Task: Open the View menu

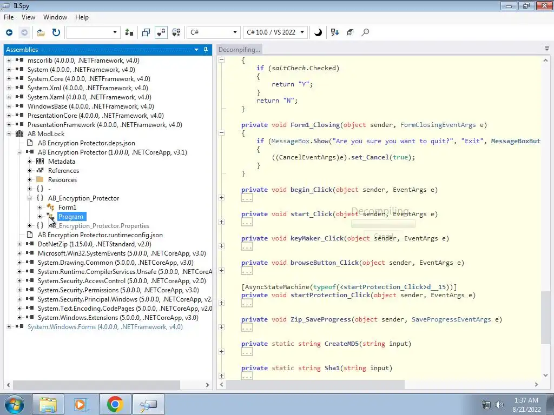Action: point(28,17)
